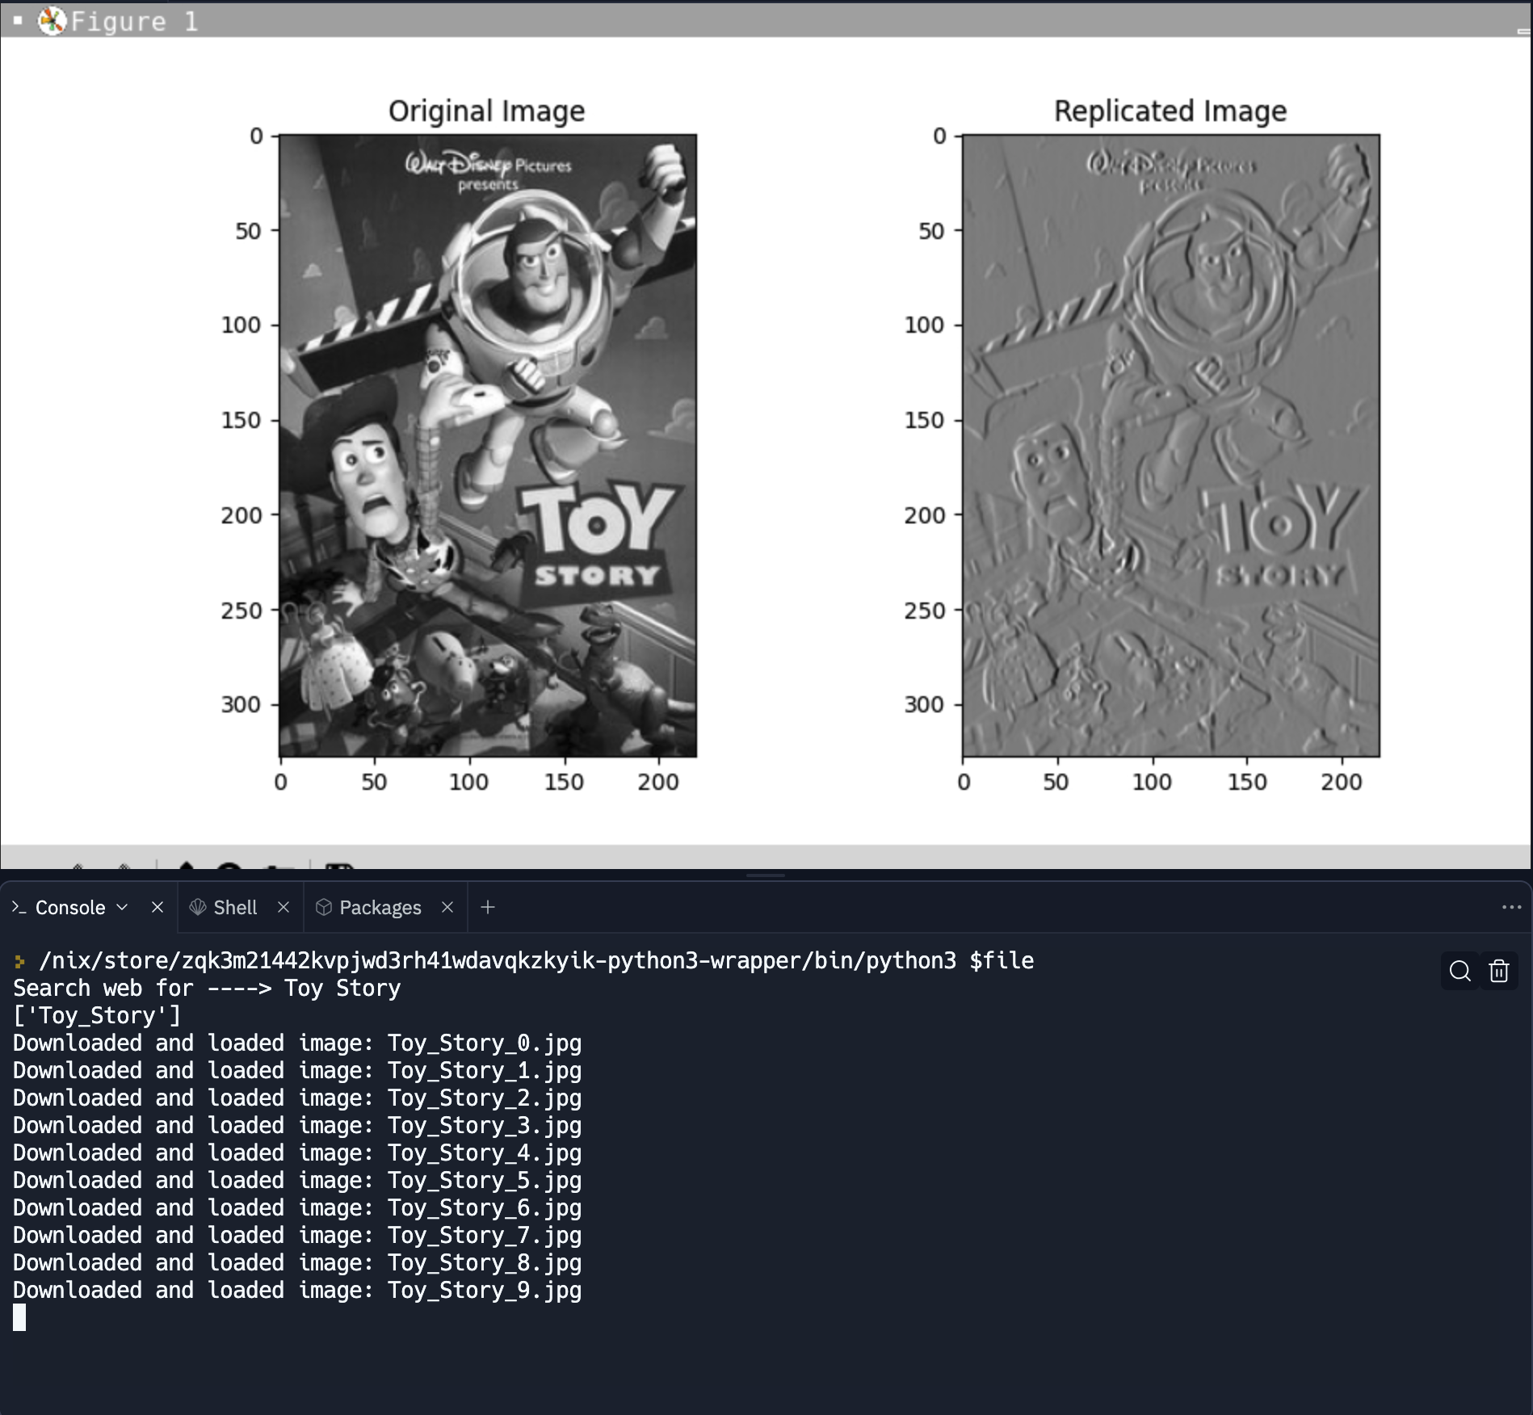Open the Figure 1 window menu square
Viewport: 1533px width, 1415px height.
tap(18, 20)
